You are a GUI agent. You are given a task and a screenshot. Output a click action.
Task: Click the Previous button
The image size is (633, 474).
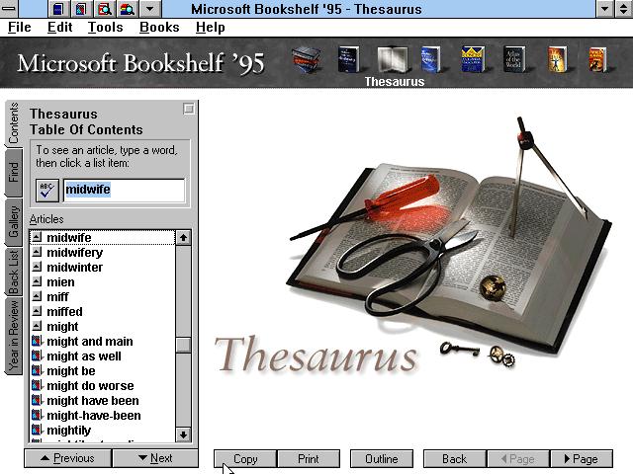[x=68, y=458]
